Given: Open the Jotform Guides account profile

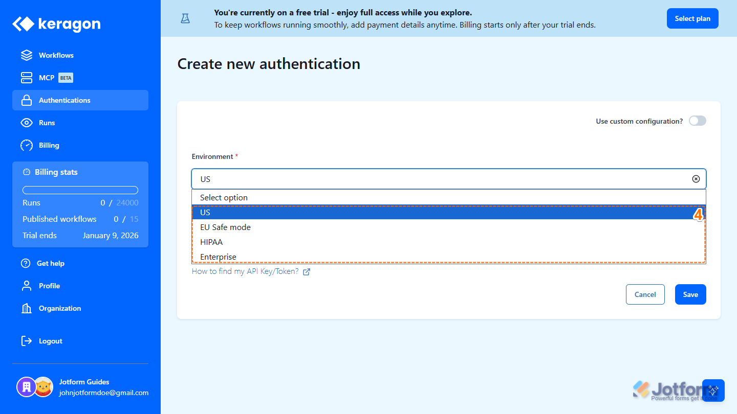Looking at the screenshot, I should 84,387.
